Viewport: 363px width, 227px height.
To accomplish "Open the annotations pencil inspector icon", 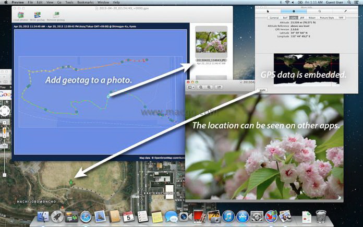I will click(345, 10).
